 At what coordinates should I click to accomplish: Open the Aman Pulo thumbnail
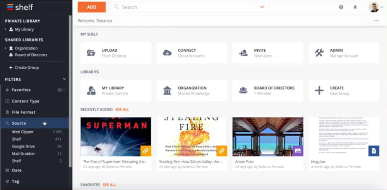tap(268, 137)
